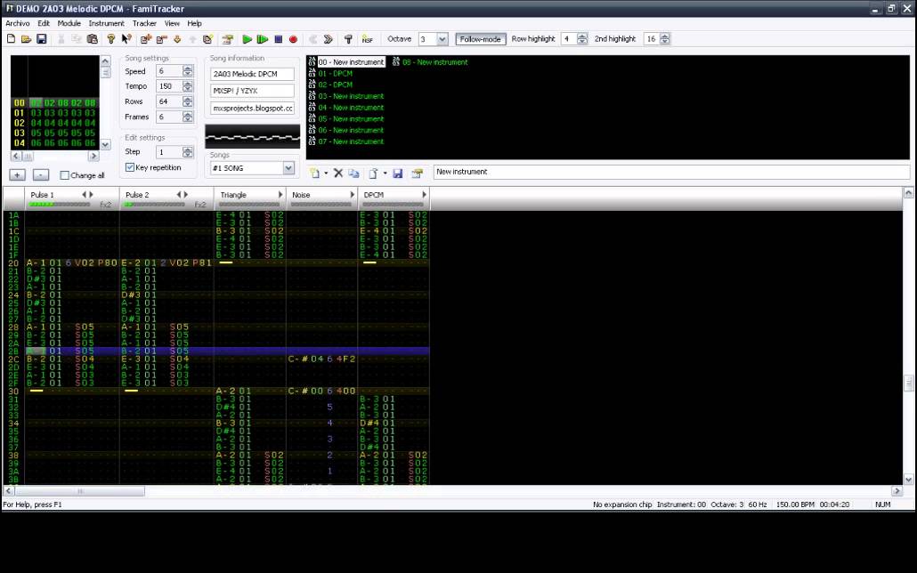The height and width of the screenshot is (573, 917).
Task: Open Load instrument dropdown arrow
Action: pyautogui.click(x=385, y=174)
